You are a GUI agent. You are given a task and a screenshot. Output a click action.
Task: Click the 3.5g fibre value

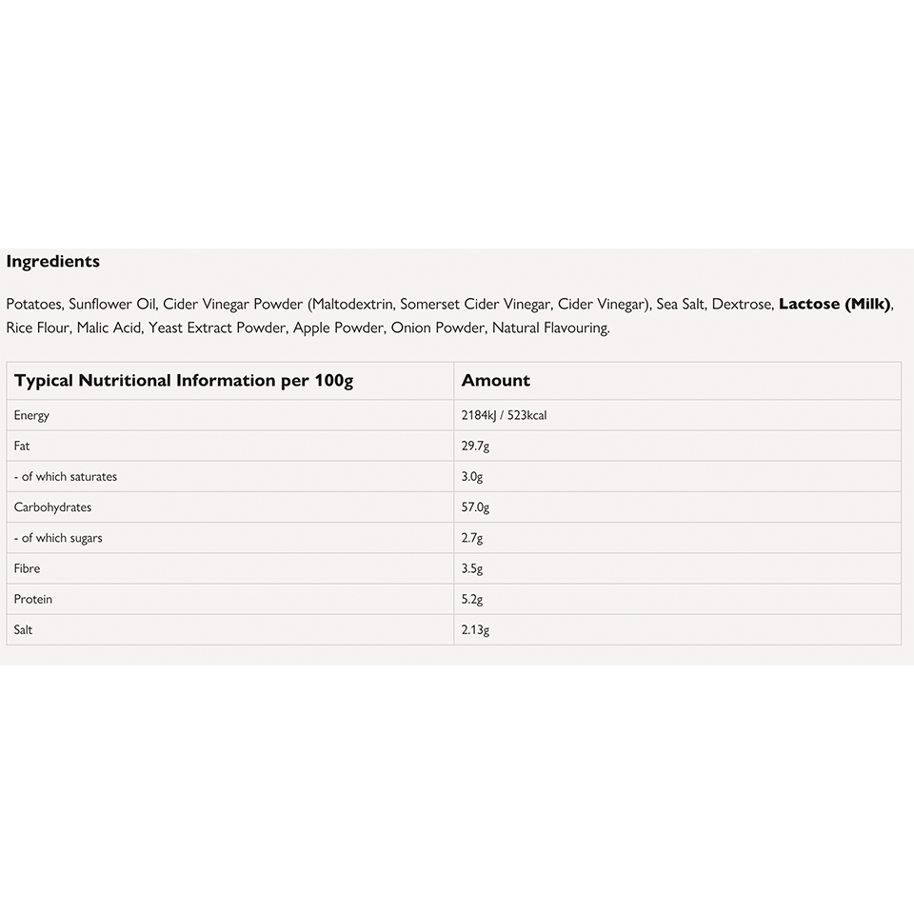[472, 568]
